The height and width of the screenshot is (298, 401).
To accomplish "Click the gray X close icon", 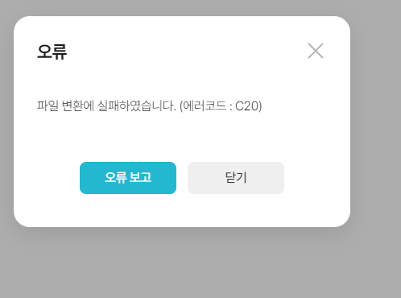I will (x=316, y=51).
